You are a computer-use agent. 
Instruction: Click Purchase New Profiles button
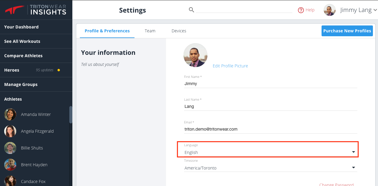(x=347, y=31)
